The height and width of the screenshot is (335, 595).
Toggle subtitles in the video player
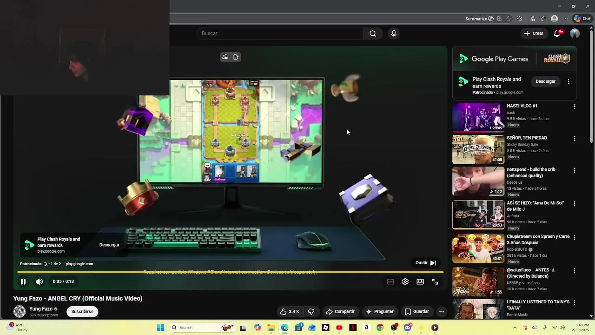(x=390, y=281)
